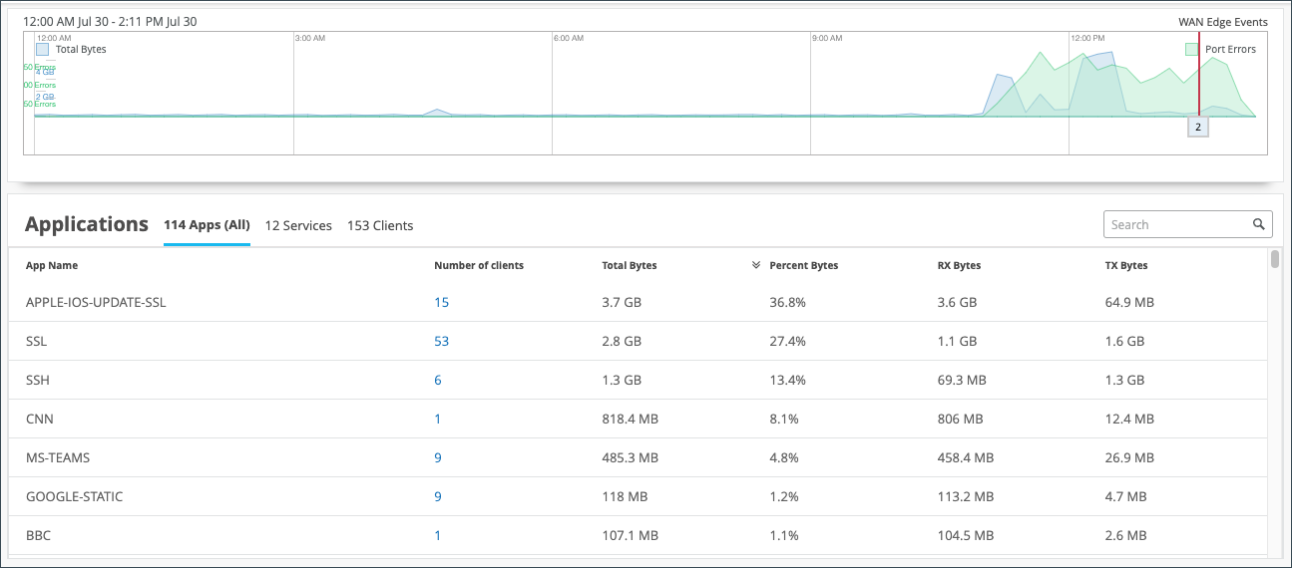Image resolution: width=1292 pixels, height=568 pixels.
Task: Open the client count link for CNN
Action: tap(438, 419)
